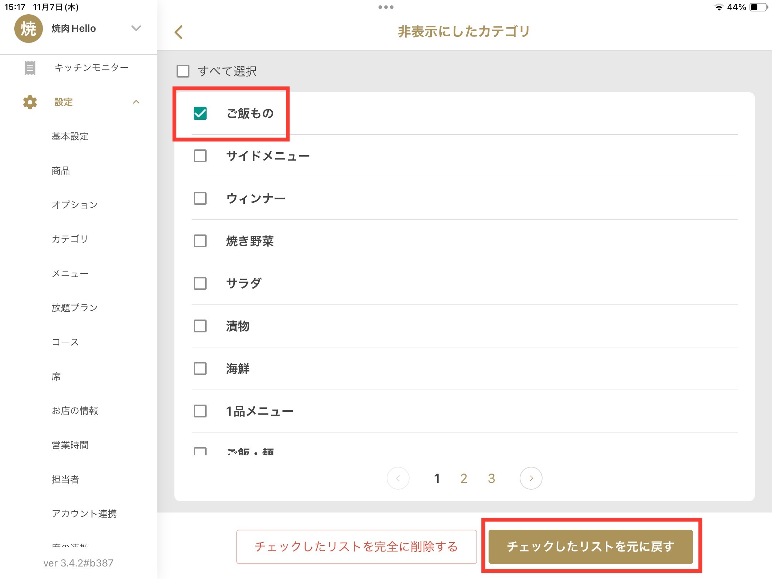This screenshot has height=579, width=772.
Task: Click the 1品メニュー category name
Action: [x=260, y=411]
